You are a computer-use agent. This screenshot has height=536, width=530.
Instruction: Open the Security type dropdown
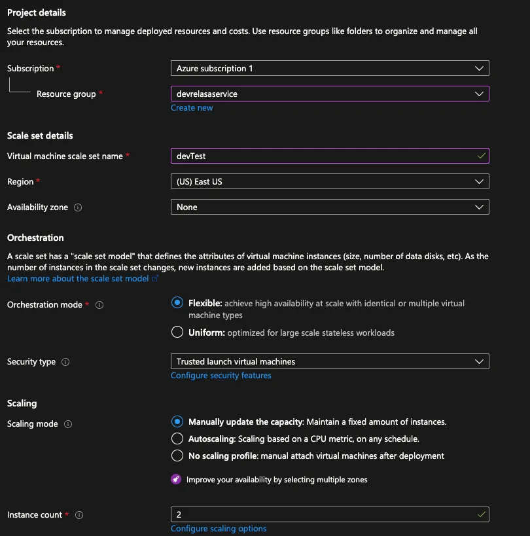329,361
